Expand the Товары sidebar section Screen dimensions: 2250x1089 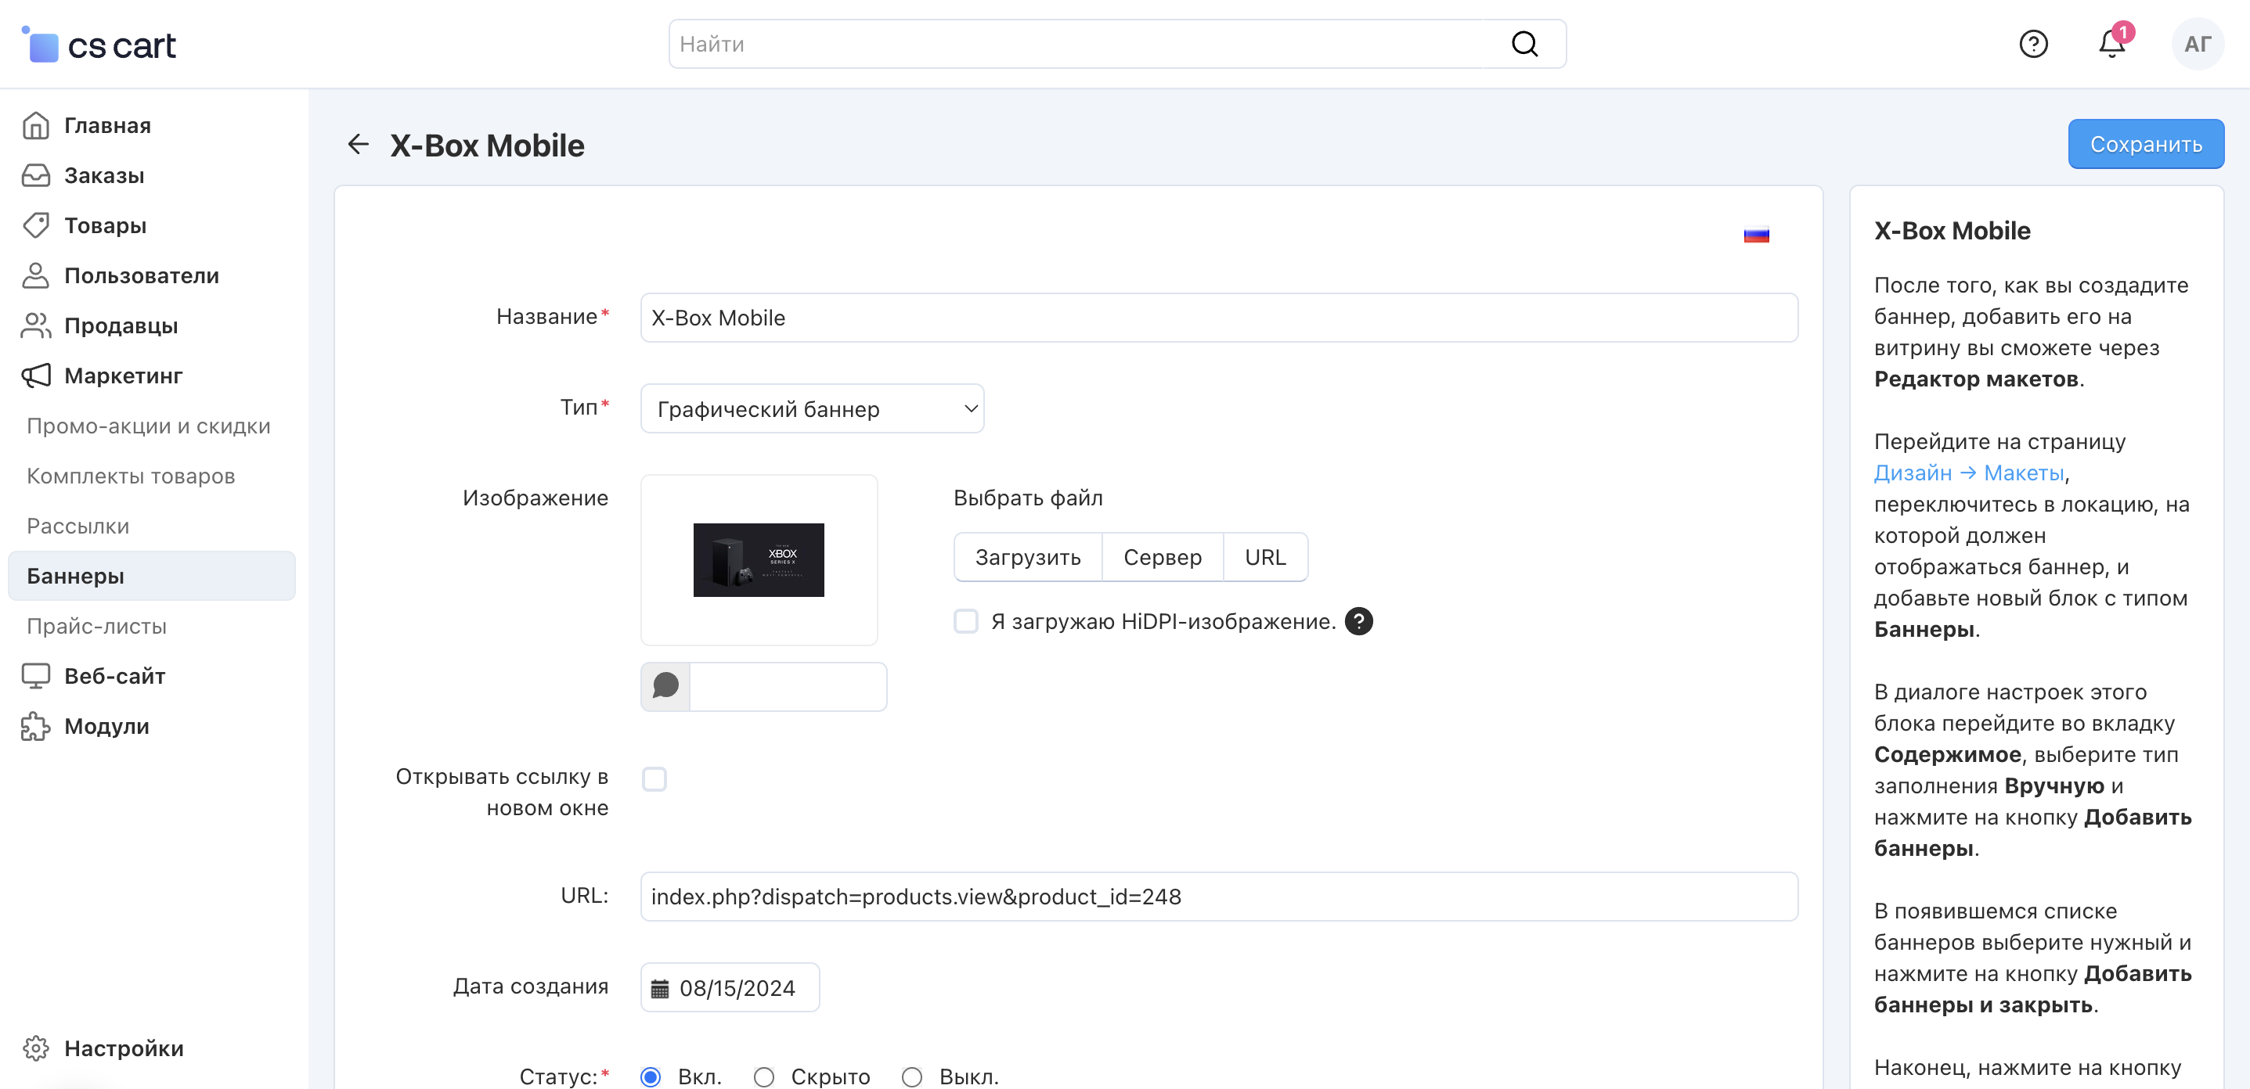(105, 225)
